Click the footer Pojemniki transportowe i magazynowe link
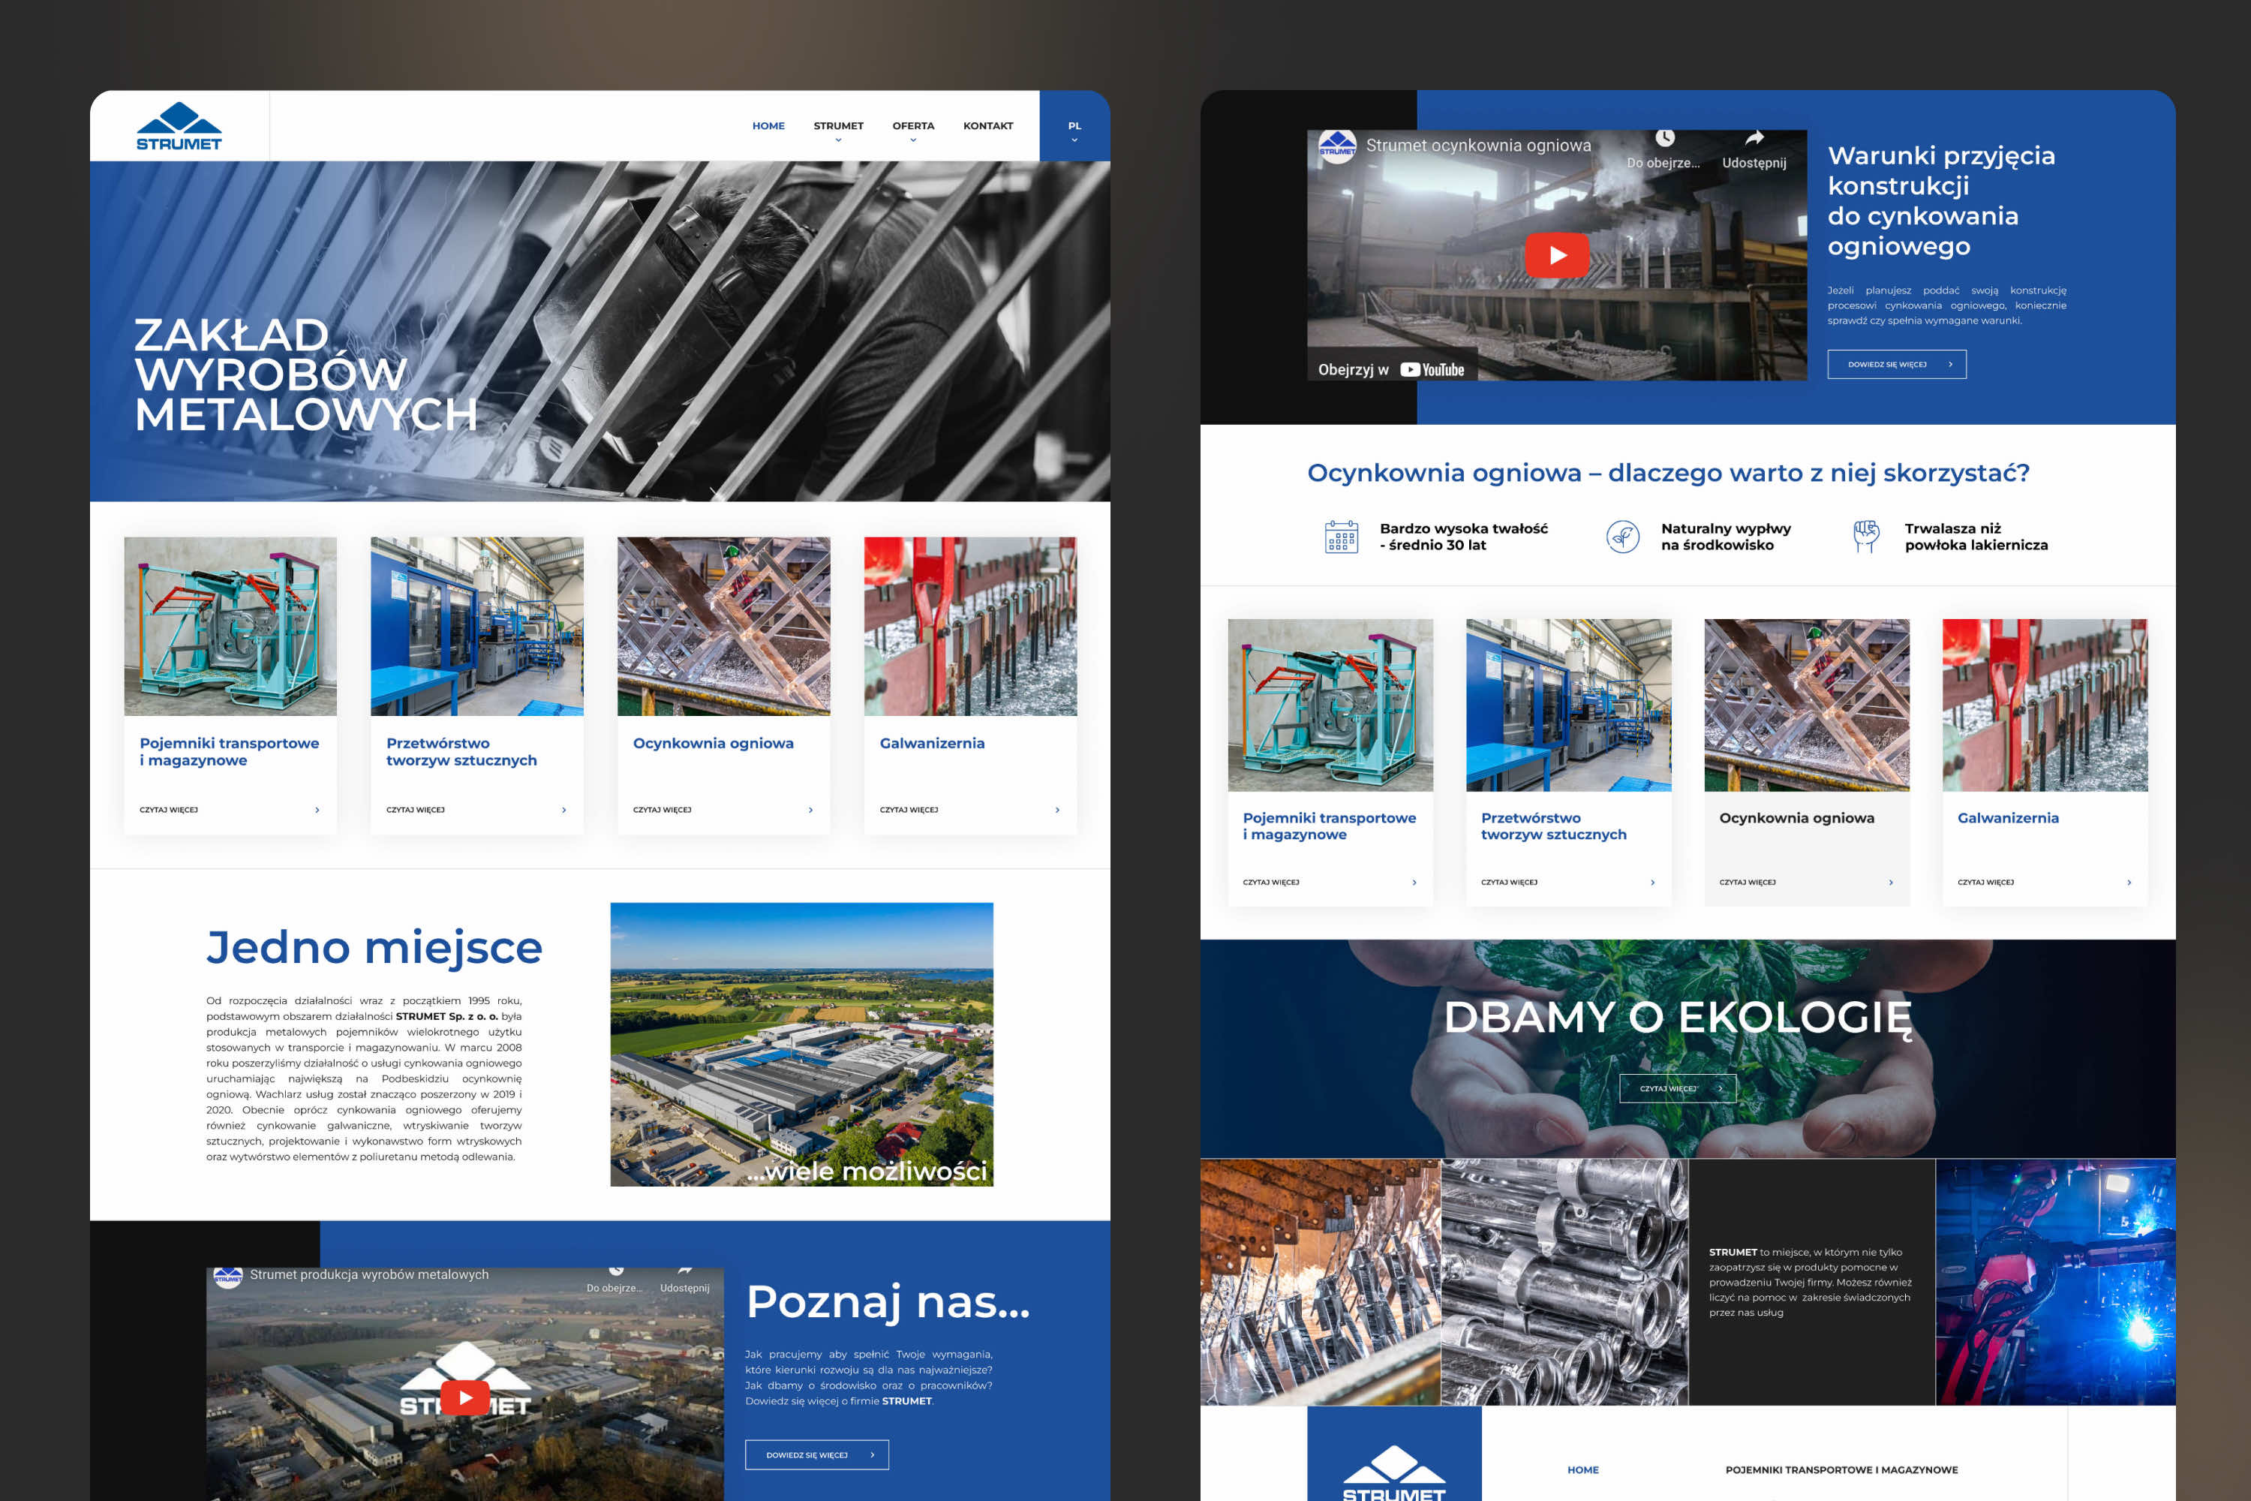 1841,1469
